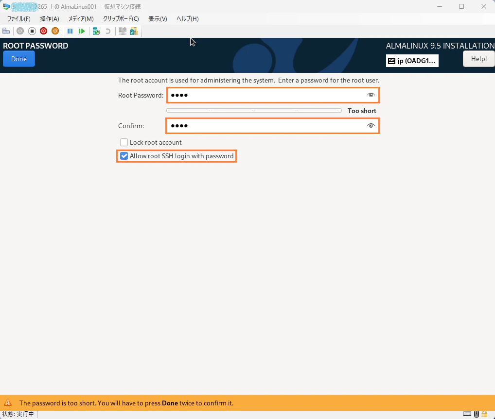This screenshot has height=419, width=495.
Task: Check the Lock root account box
Action: click(x=124, y=142)
